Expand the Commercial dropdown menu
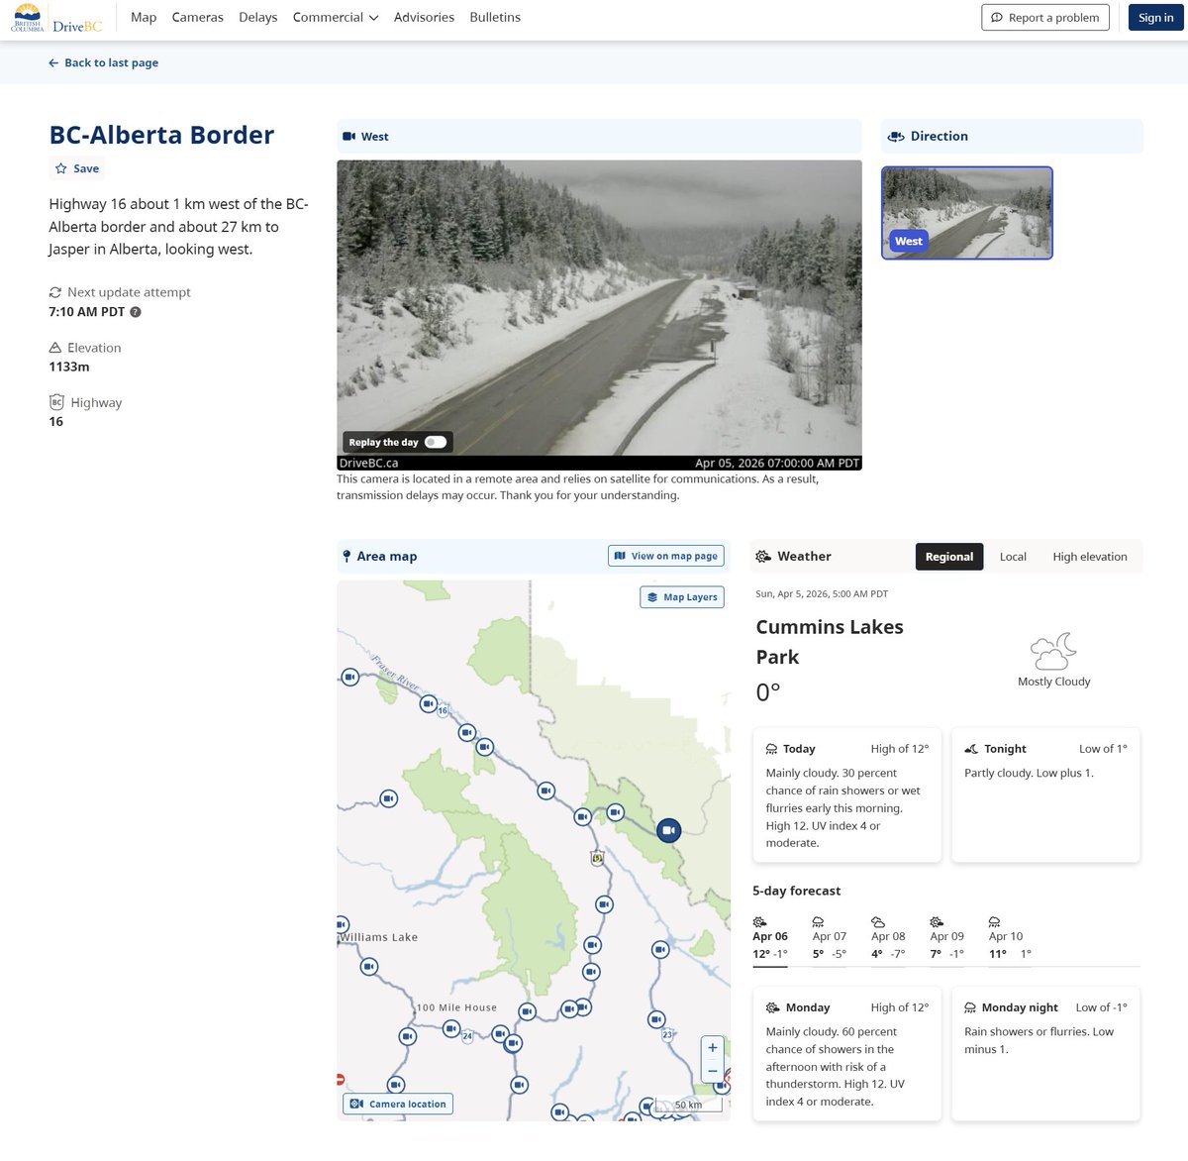This screenshot has height=1161, width=1188. tap(336, 17)
